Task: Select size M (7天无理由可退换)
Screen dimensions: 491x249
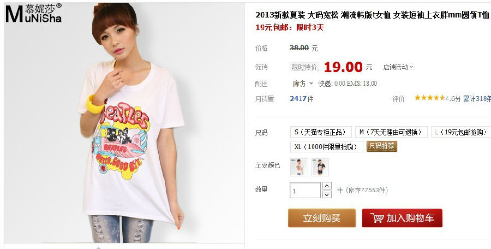Action: click(391, 132)
